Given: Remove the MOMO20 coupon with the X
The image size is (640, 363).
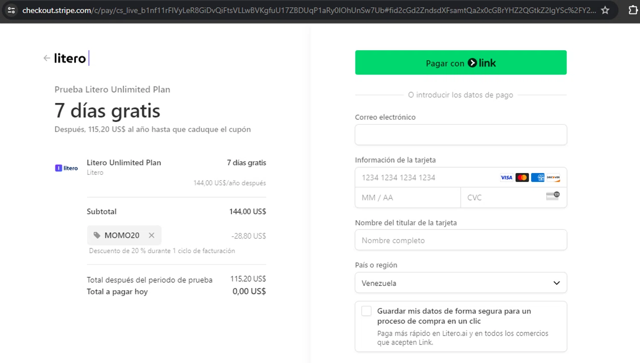Looking at the screenshot, I should tap(151, 235).
